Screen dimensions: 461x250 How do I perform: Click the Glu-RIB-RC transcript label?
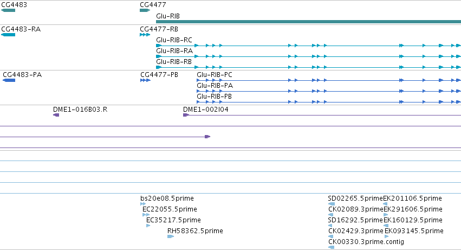(174, 40)
